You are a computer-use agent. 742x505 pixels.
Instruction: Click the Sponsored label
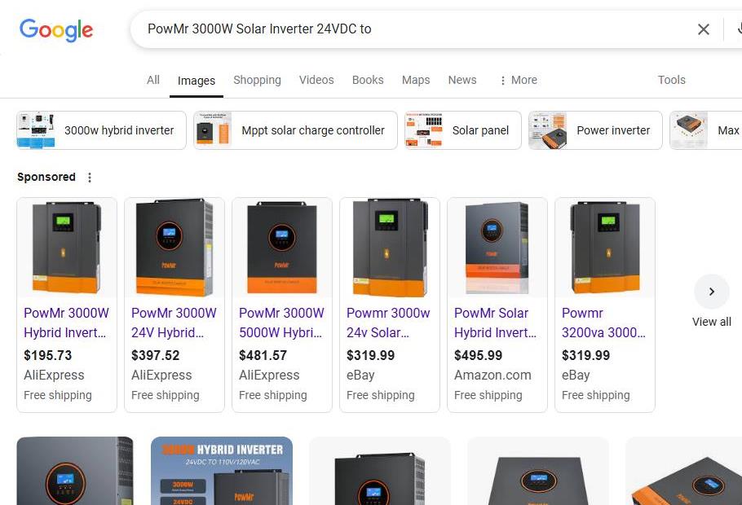point(46,177)
